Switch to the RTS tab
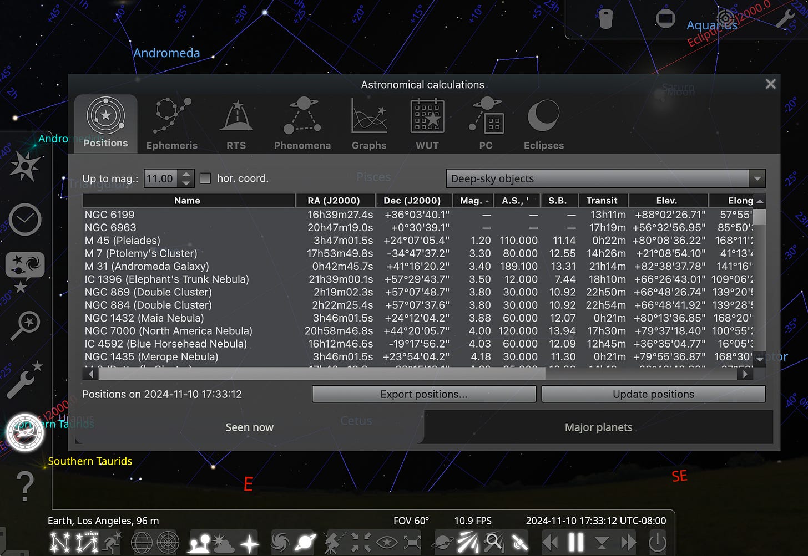 236,123
